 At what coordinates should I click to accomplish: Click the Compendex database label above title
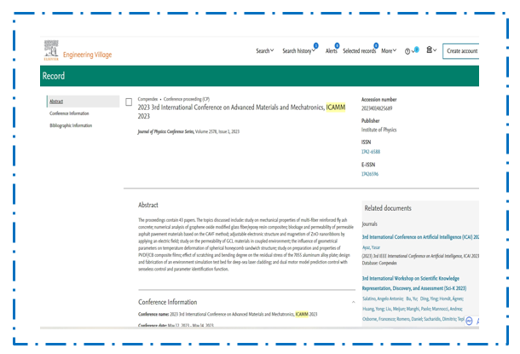pos(147,99)
